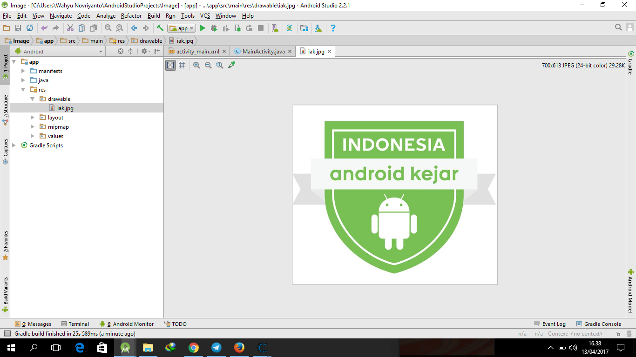This screenshot has height=357, width=636.
Task: Click the drawable breadcrumb in navigation bar
Action: [x=147, y=41]
